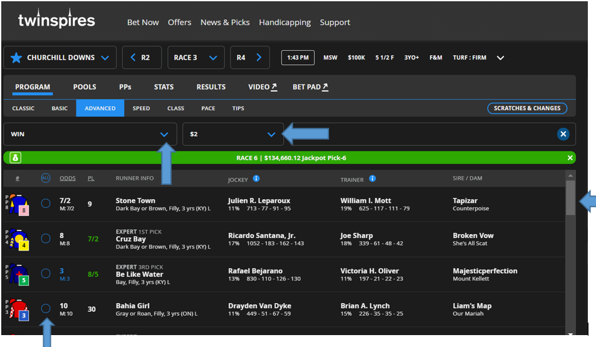Select the CLASS view

point(175,108)
